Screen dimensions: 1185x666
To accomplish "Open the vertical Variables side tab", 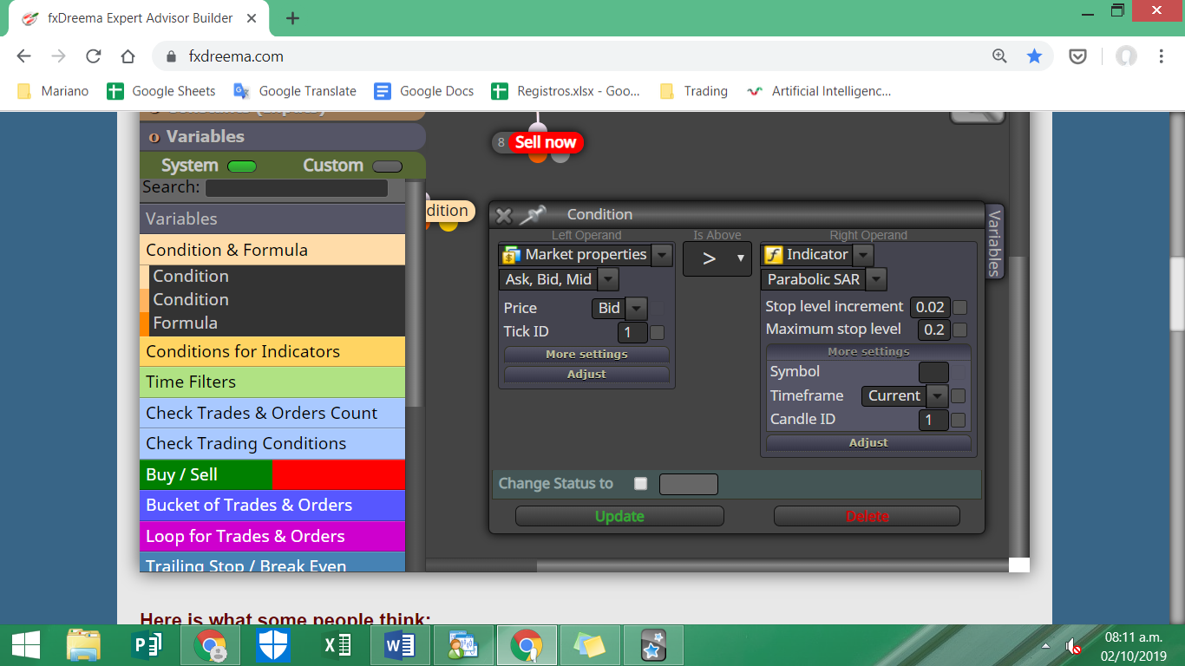I will (x=995, y=242).
